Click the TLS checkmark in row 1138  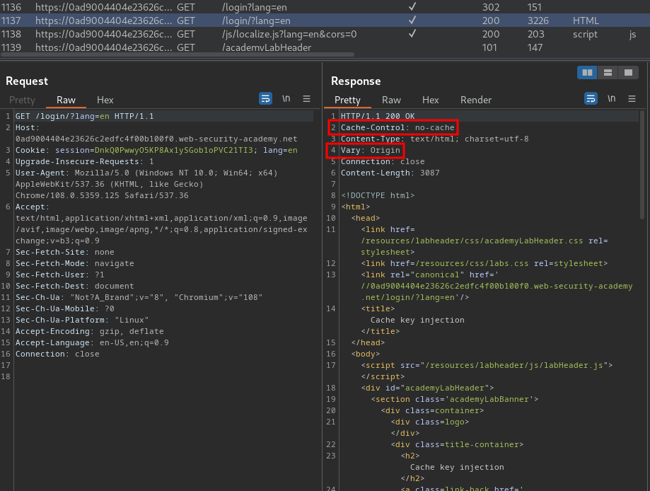[x=412, y=33]
